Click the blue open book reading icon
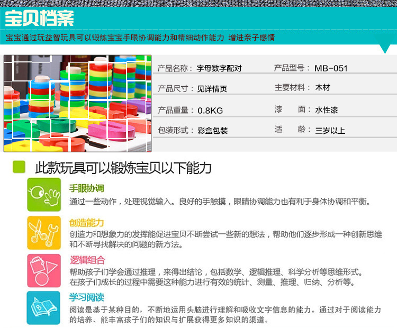This screenshot has height=328, width=397. coord(43,308)
